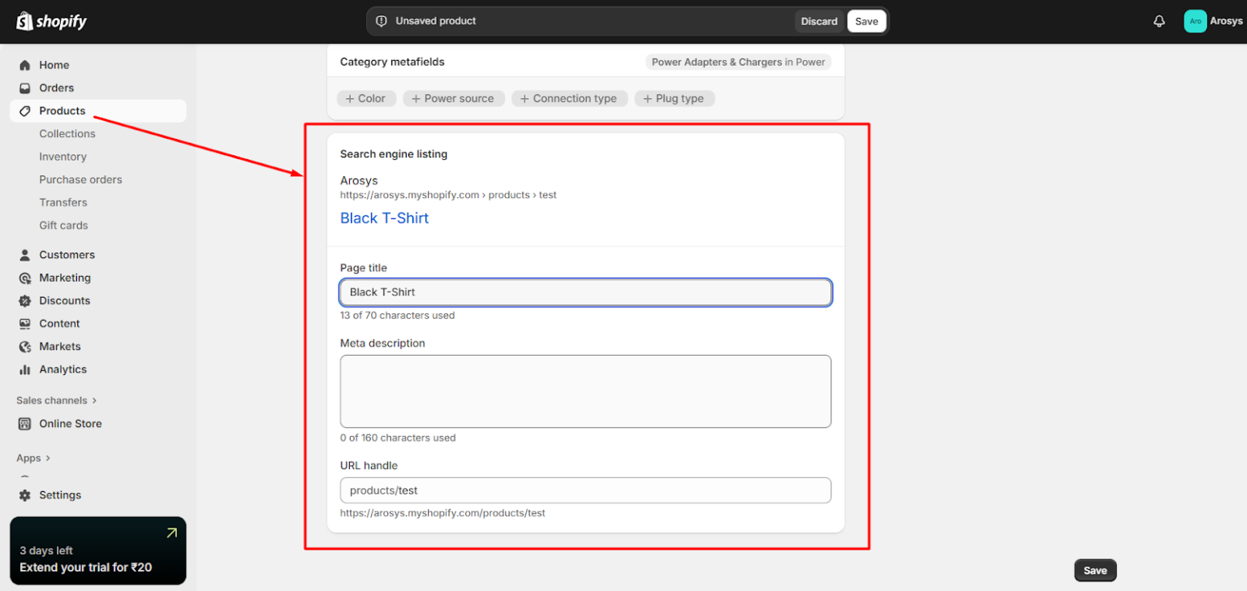
Task: Click the Settings gear icon
Action: point(24,495)
